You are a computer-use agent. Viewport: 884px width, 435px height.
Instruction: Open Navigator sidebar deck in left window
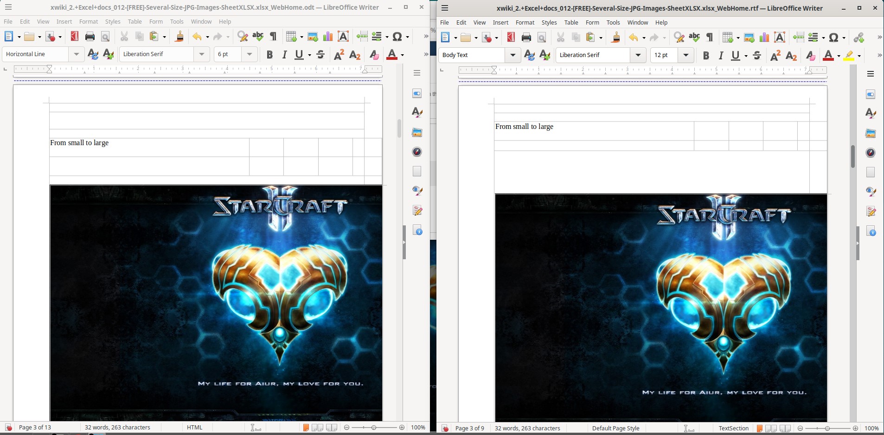click(417, 152)
